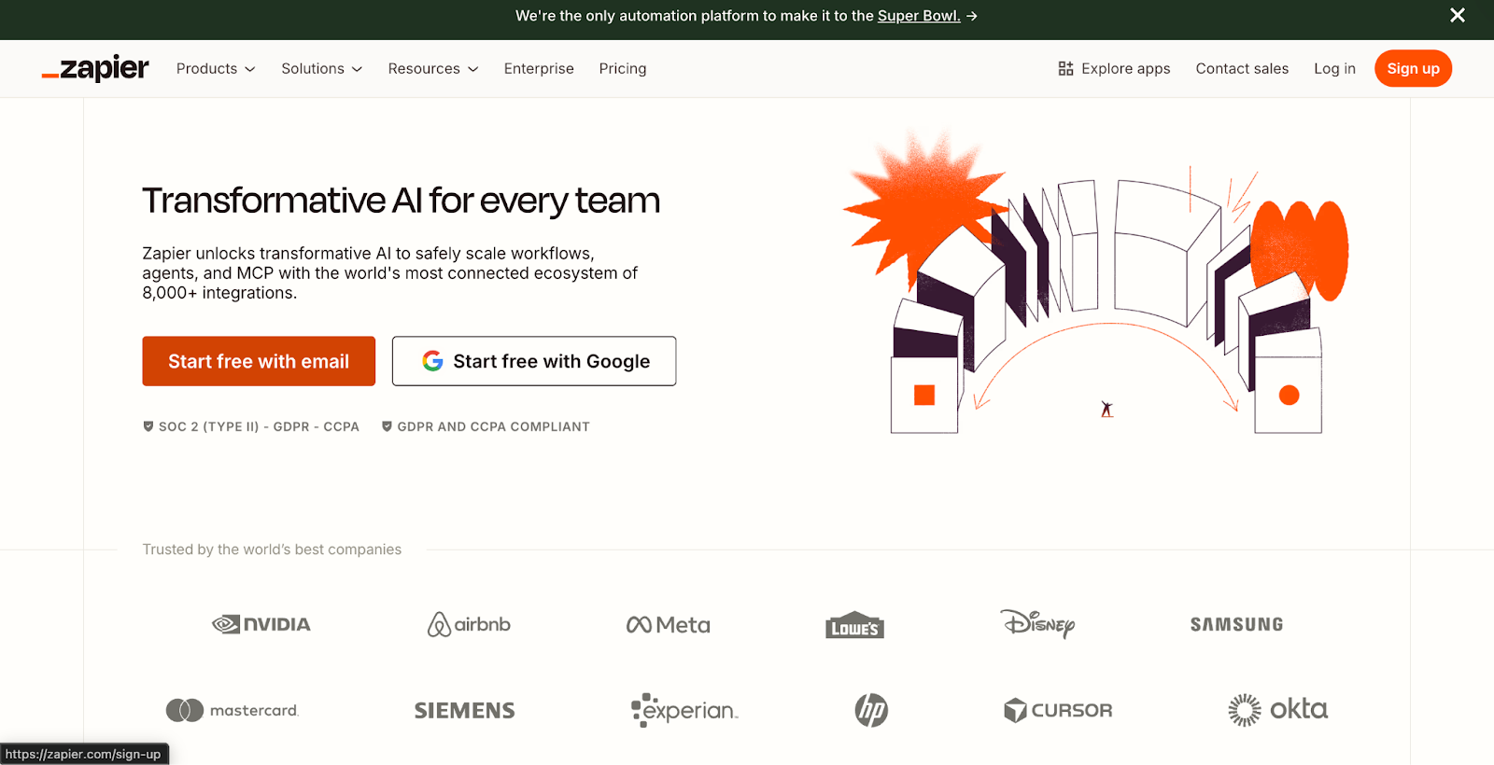Click Start free with Google button
This screenshot has width=1494, height=765.
pyautogui.click(x=534, y=361)
